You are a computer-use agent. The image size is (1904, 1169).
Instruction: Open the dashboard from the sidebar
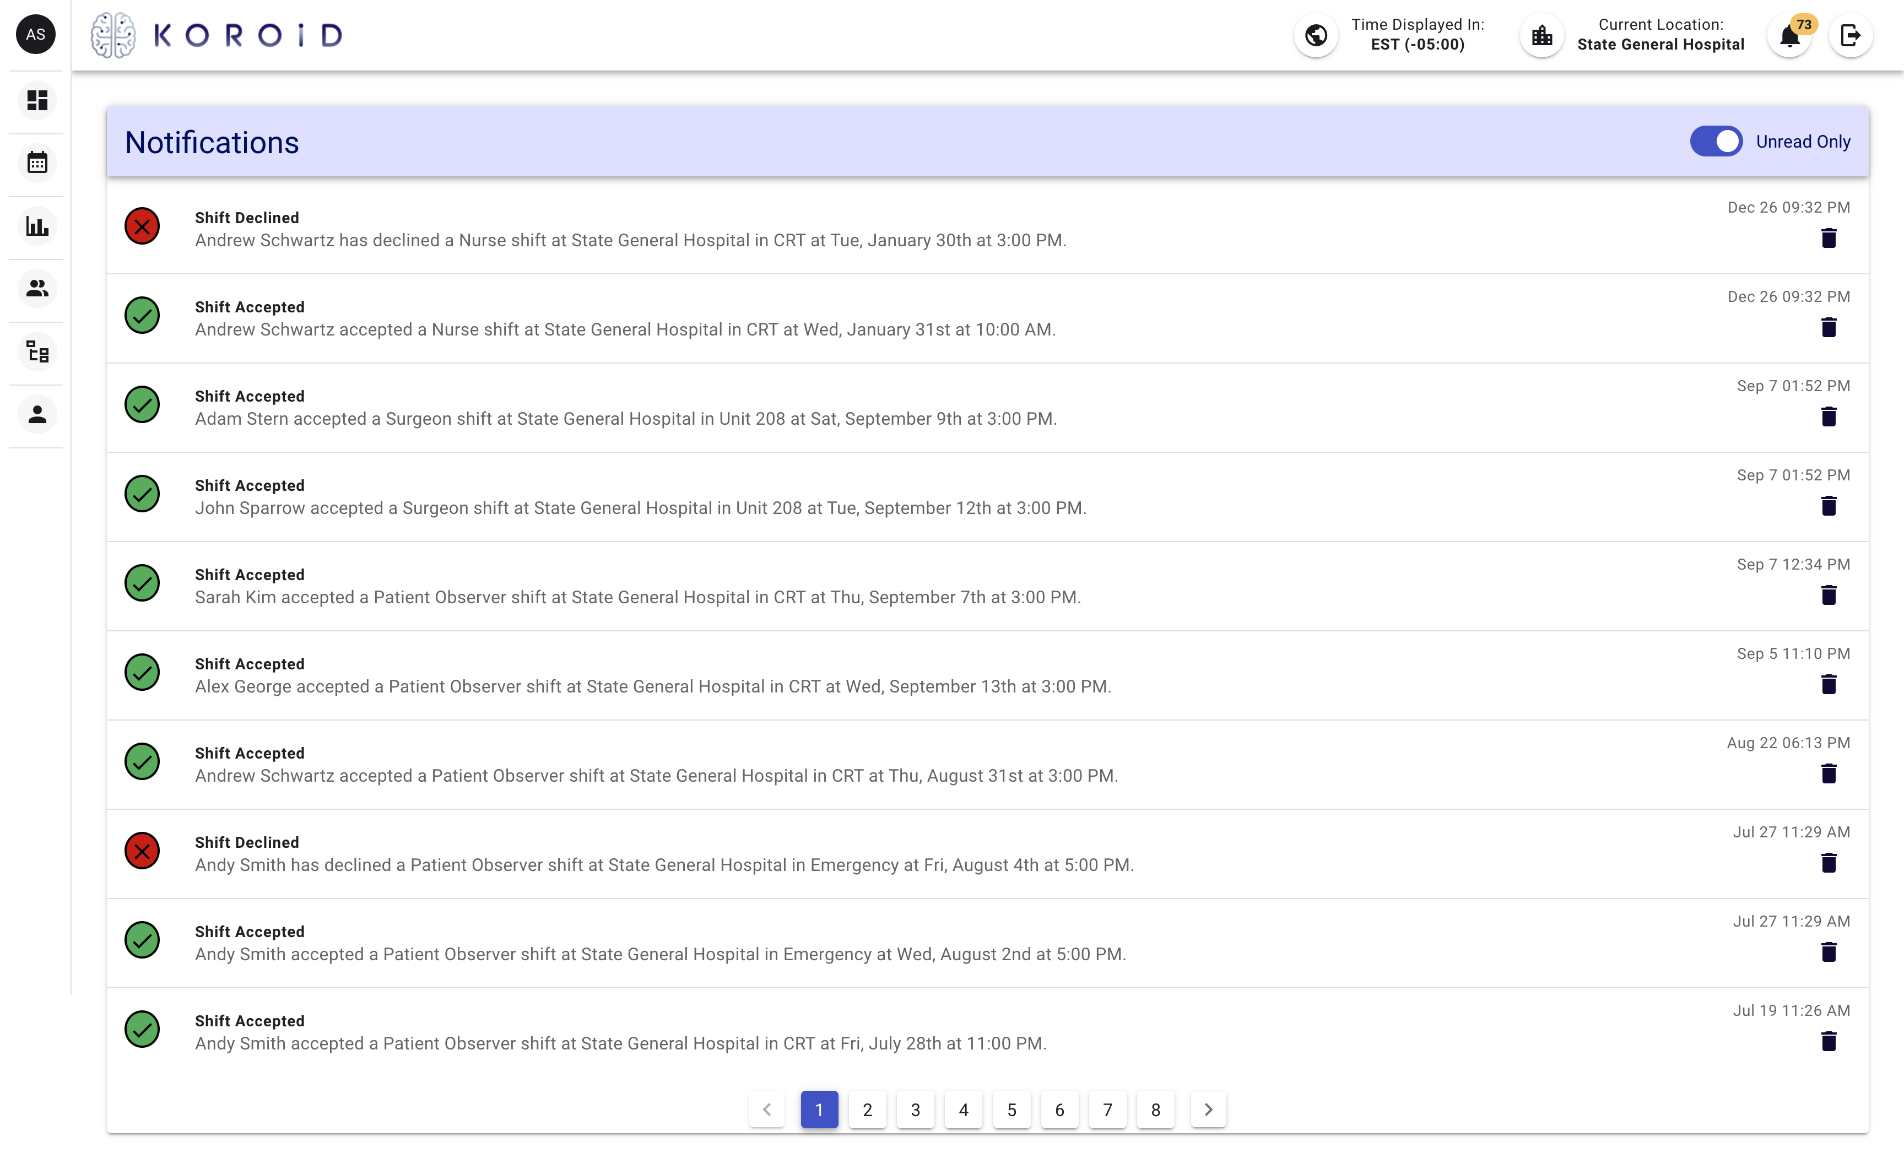click(36, 100)
